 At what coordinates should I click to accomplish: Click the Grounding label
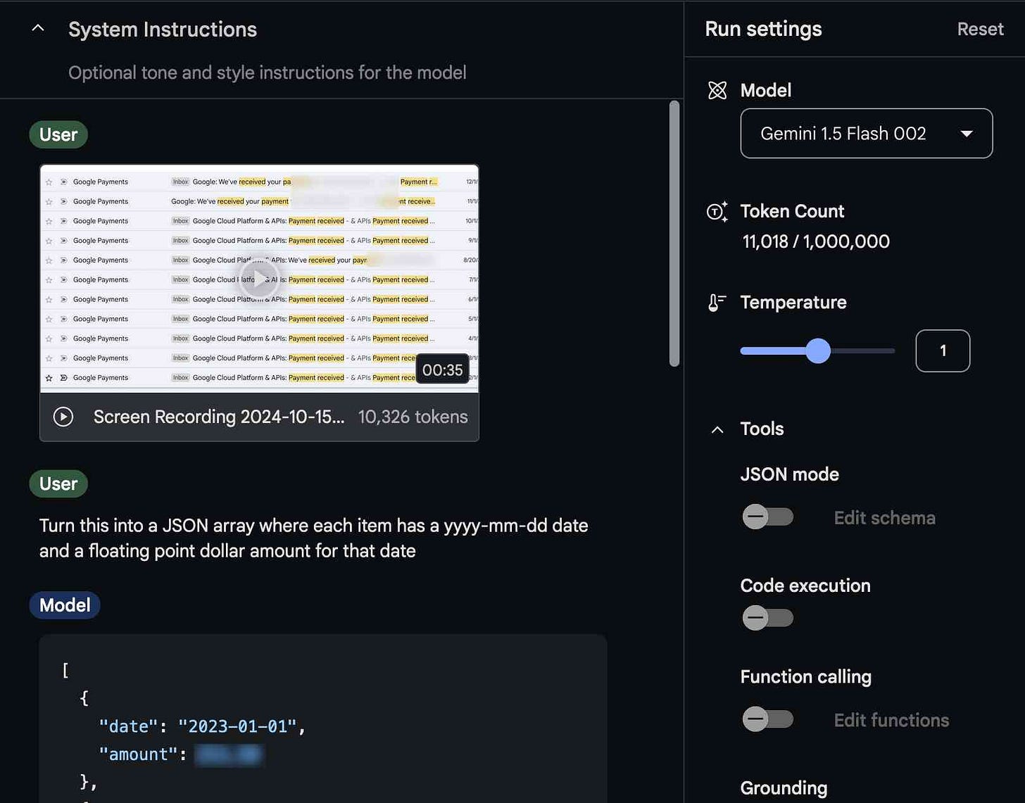click(784, 788)
